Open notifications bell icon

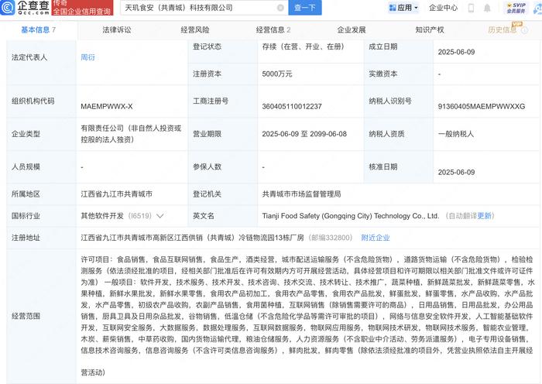coord(487,8)
